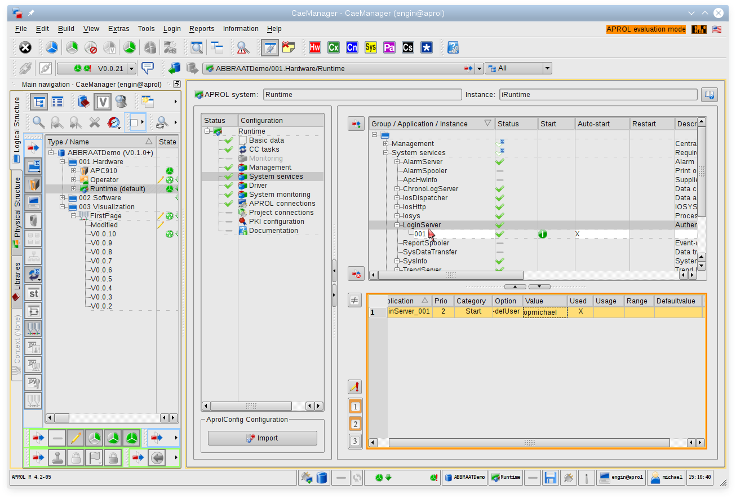736x498 pixels.
Task: Select System services in configuration list
Action: (276, 177)
